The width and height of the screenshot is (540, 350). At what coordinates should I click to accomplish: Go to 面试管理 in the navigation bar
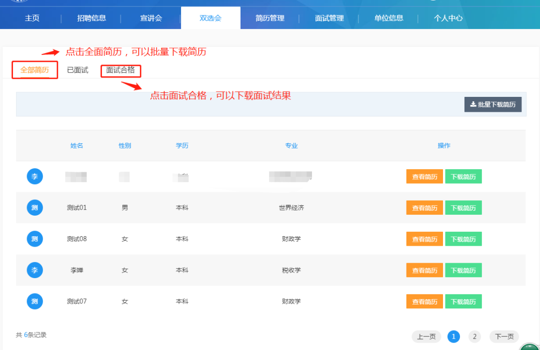[329, 18]
